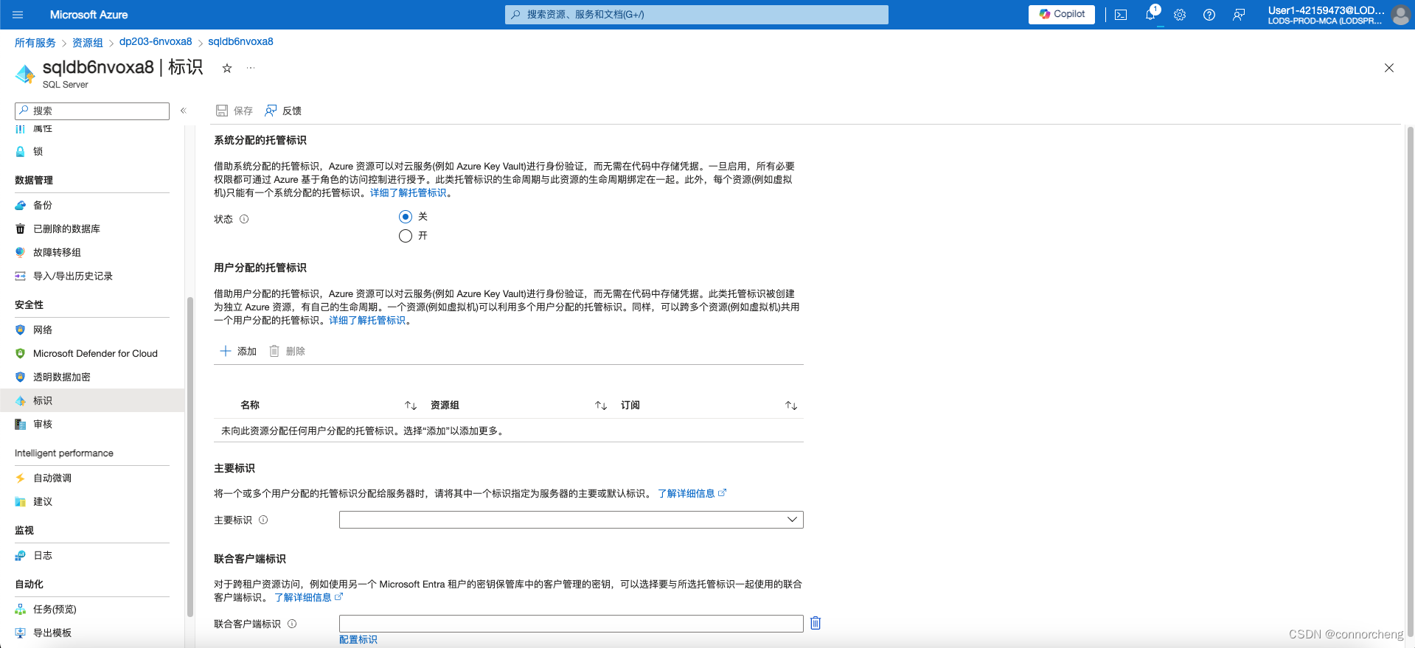This screenshot has width=1415, height=648.
Task: Open user account avatar
Action: 1401,15
